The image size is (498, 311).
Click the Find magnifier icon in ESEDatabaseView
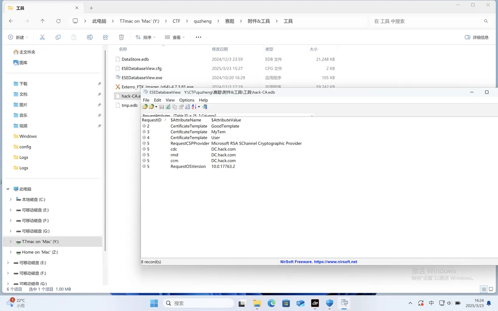pos(188,107)
